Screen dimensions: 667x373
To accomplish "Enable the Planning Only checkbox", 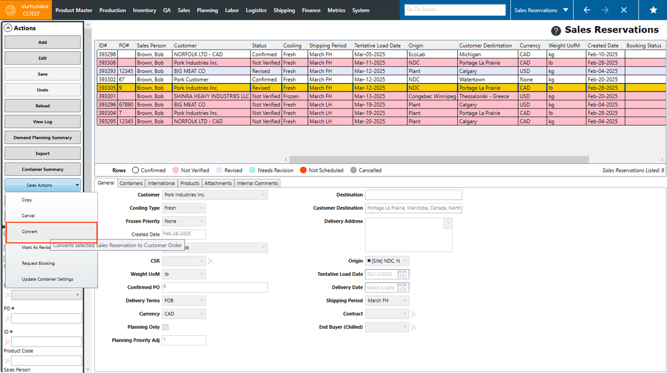I will coord(165,327).
